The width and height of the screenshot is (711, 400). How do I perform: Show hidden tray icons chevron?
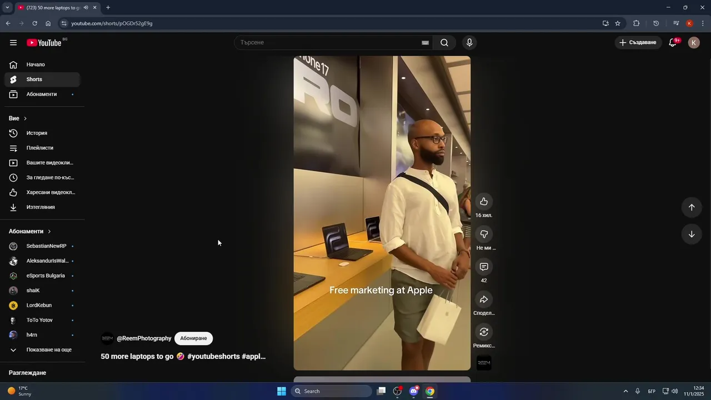pos(625,391)
